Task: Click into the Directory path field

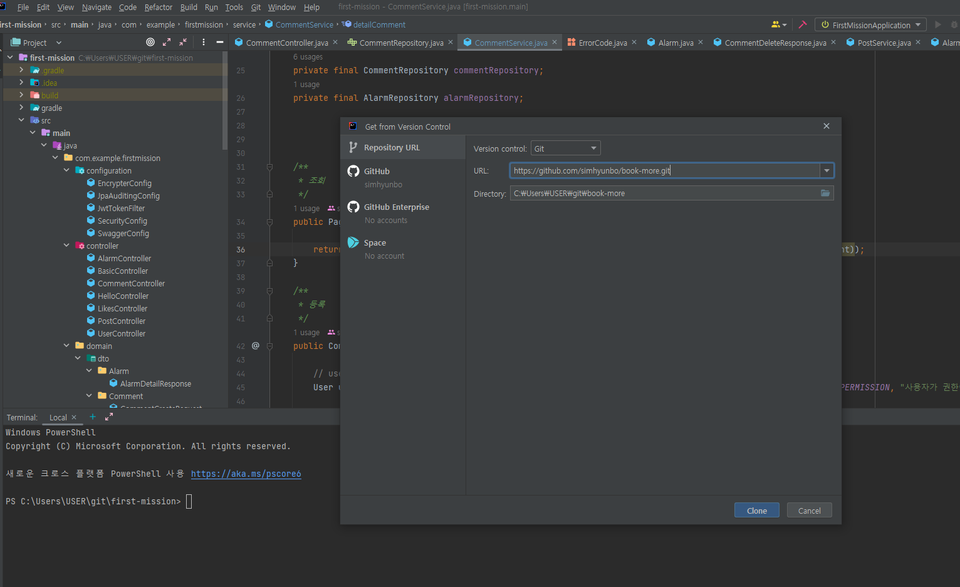Action: tap(664, 193)
